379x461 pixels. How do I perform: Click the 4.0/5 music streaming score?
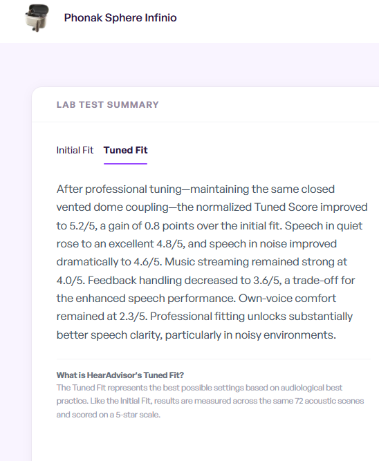pyautogui.click(x=71, y=280)
